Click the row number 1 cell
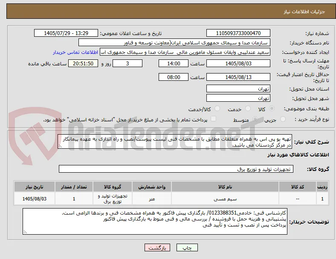 point(322,199)
